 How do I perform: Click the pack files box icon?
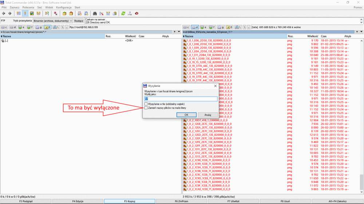(x=64, y=13)
